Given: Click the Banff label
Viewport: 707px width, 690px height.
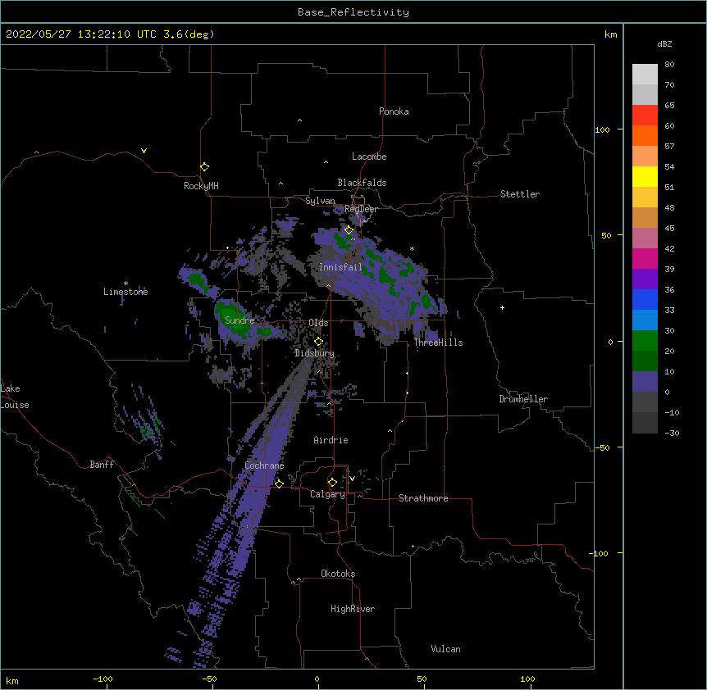Looking at the screenshot, I should tap(102, 465).
